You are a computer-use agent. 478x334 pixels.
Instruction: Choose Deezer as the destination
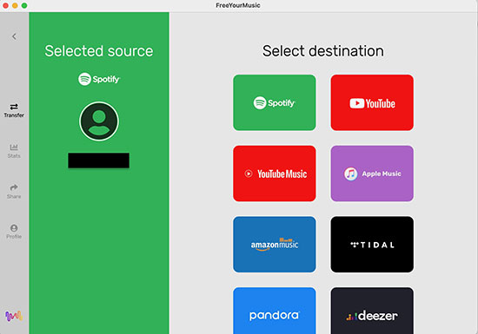pyautogui.click(x=372, y=311)
